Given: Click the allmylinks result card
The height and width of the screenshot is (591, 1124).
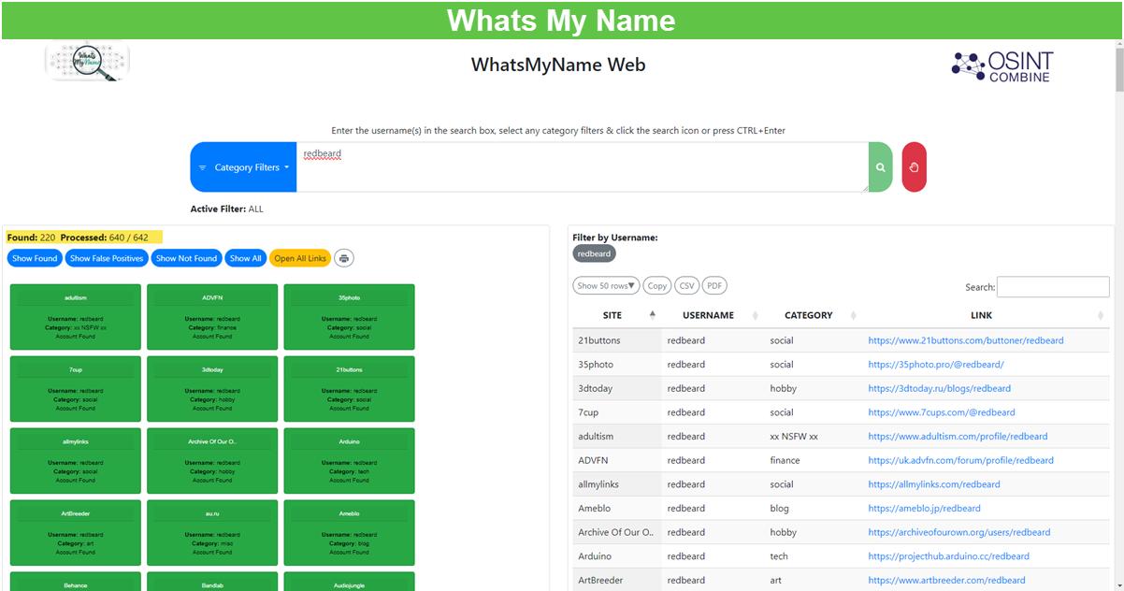Looking at the screenshot, I should pyautogui.click(x=76, y=461).
